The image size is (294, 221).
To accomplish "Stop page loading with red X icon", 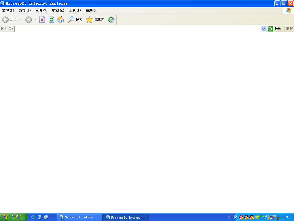I will click(42, 20).
